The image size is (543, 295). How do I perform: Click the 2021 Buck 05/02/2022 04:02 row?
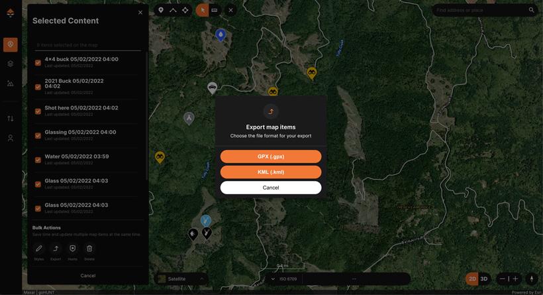87,87
